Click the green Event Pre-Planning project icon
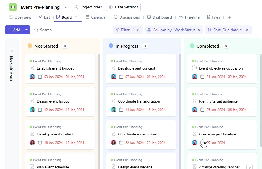 click(x=13, y=7)
